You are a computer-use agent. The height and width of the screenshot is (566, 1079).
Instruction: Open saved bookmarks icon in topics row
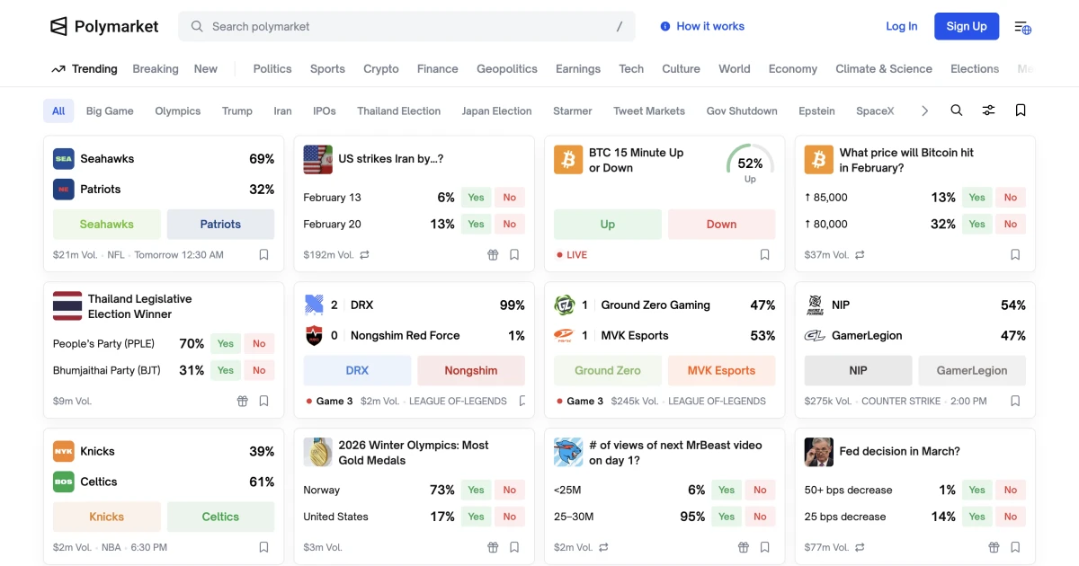(1021, 111)
